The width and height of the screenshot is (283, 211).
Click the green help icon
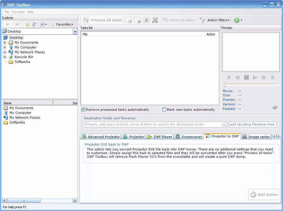(236, 20)
